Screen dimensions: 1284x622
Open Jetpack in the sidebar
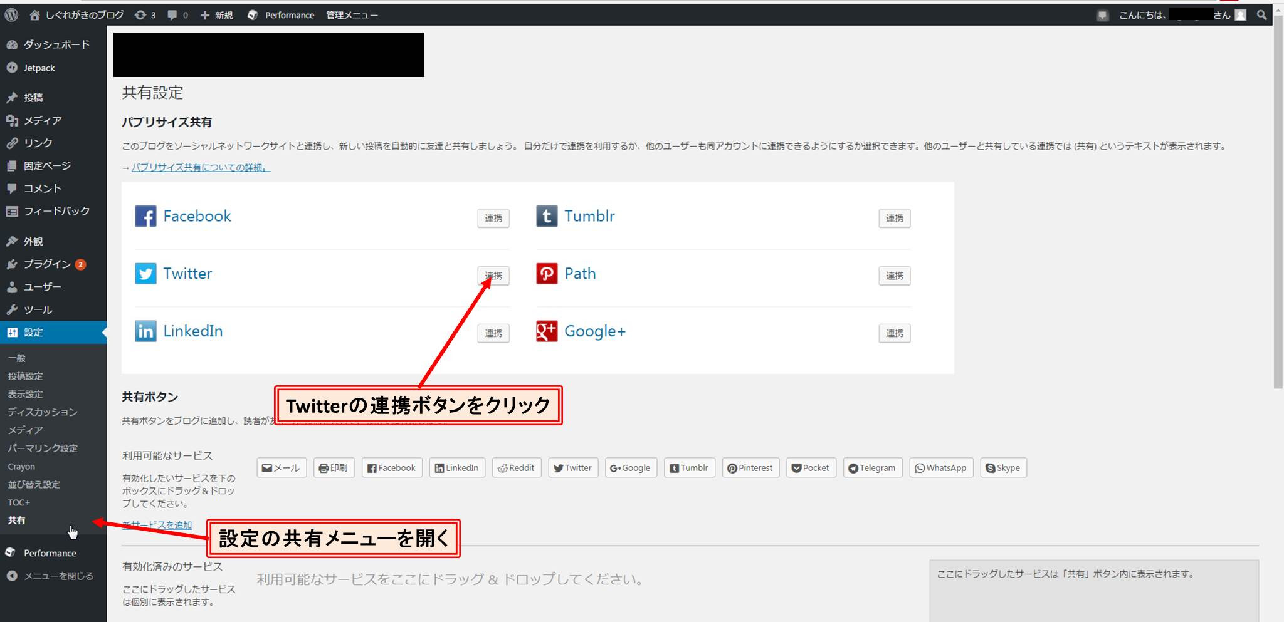point(53,68)
